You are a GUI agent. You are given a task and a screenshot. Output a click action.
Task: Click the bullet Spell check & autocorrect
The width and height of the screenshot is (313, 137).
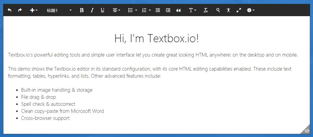(x=48, y=104)
